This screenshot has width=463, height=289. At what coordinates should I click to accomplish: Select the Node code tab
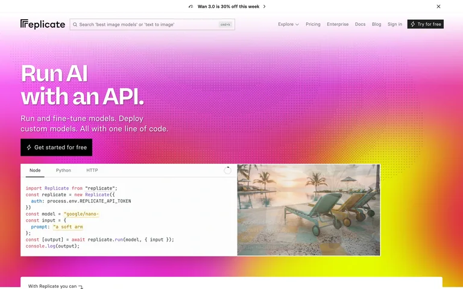pyautogui.click(x=35, y=170)
